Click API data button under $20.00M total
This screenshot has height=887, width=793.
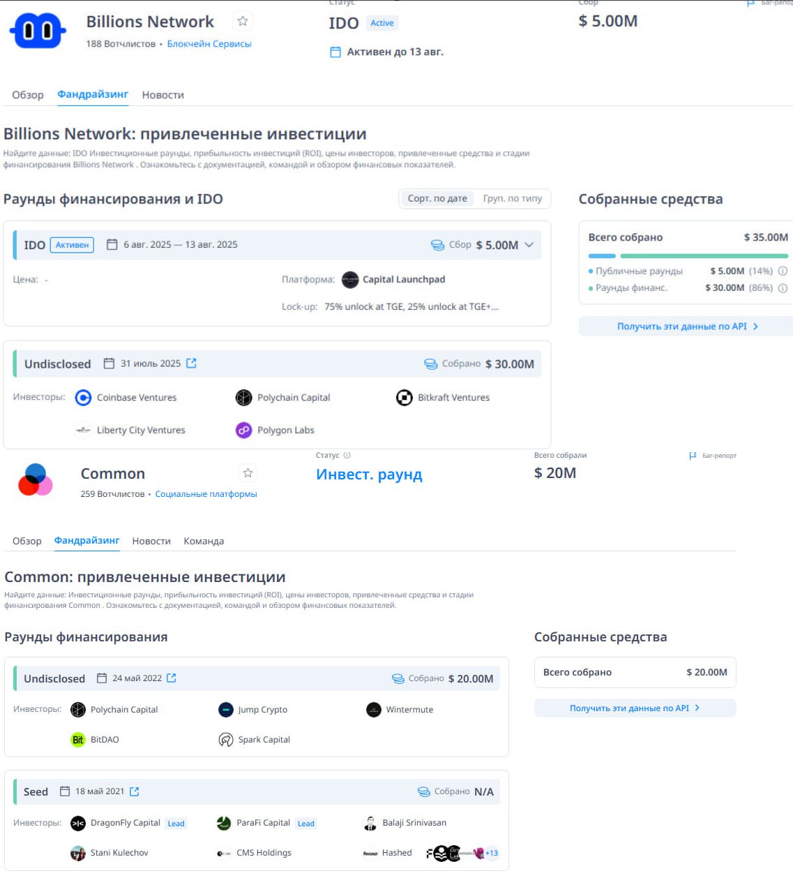click(x=635, y=708)
